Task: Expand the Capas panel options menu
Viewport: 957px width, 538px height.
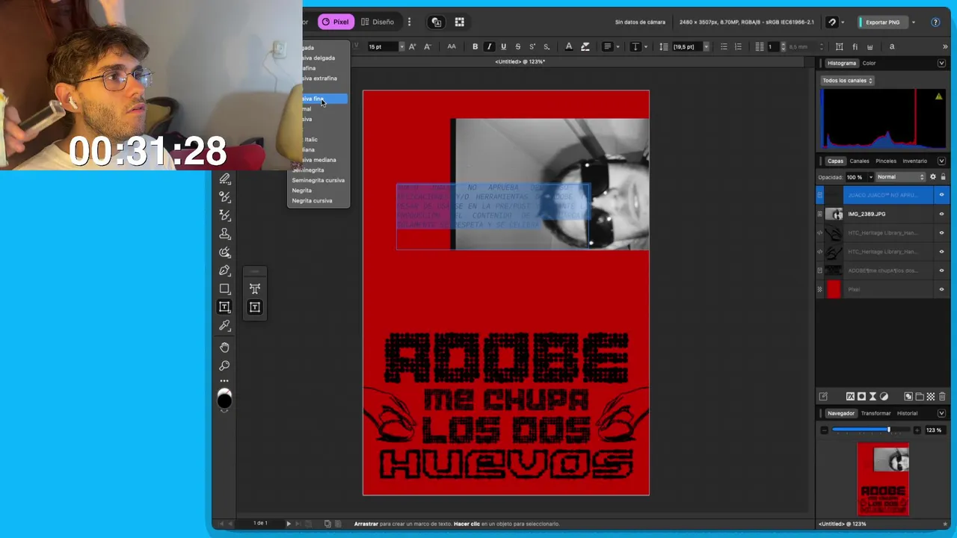Action: pos(941,161)
